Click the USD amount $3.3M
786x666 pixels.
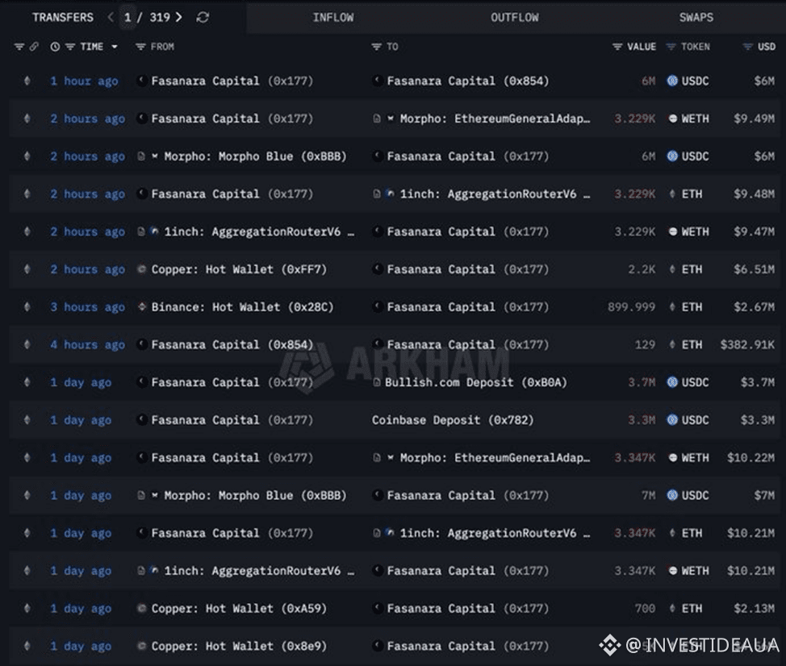click(758, 420)
